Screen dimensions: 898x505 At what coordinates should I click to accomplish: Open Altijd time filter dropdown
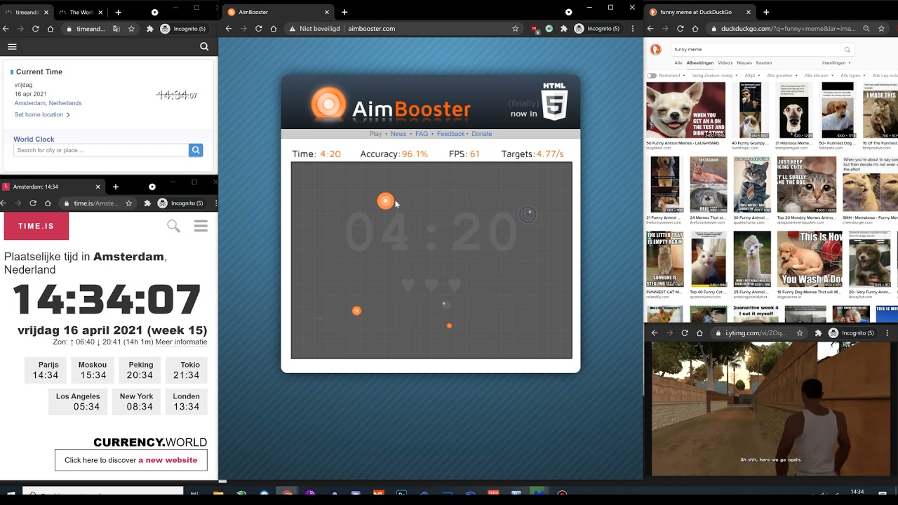point(753,75)
